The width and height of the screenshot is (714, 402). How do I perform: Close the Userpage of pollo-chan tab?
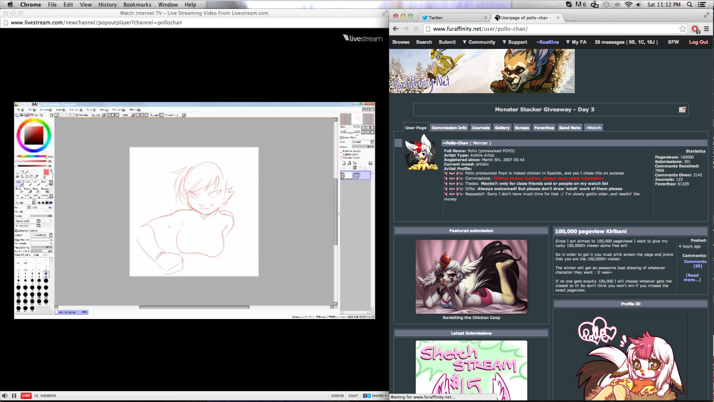point(558,17)
